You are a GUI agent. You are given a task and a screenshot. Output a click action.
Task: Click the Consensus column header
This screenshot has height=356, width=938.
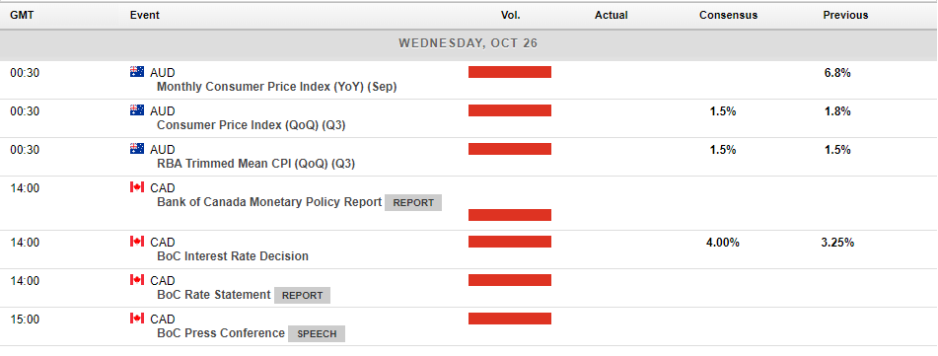point(728,15)
